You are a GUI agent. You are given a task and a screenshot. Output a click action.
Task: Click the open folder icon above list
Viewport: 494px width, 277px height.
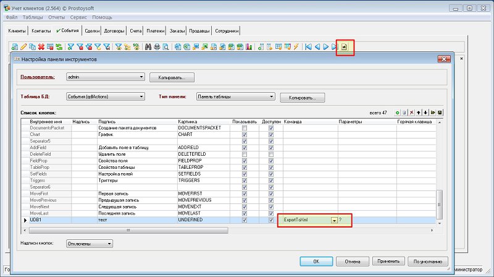[432, 113]
